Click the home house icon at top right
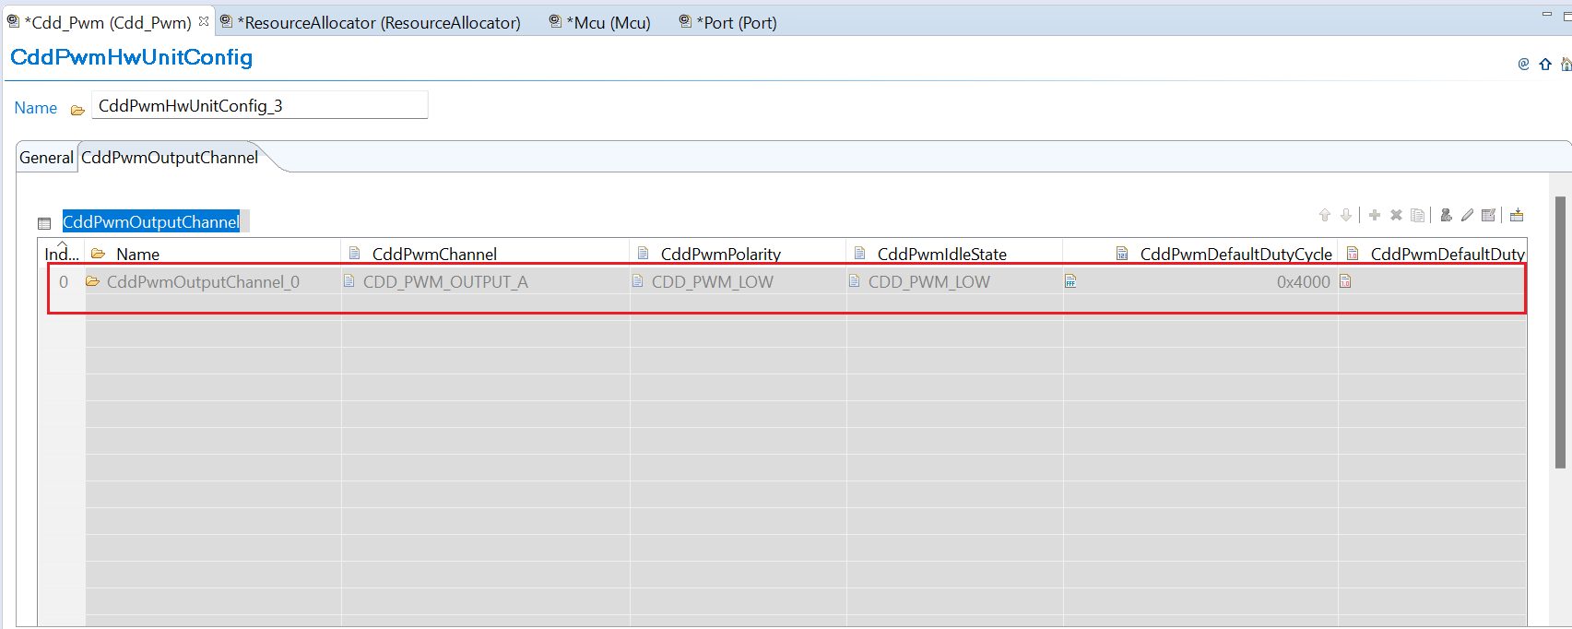Viewport: 1572px width, 629px height. point(1566,64)
